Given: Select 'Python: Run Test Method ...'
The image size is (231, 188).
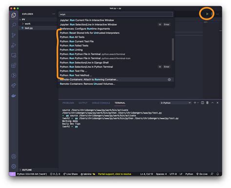Looking at the screenshot, I should click(x=116, y=75).
